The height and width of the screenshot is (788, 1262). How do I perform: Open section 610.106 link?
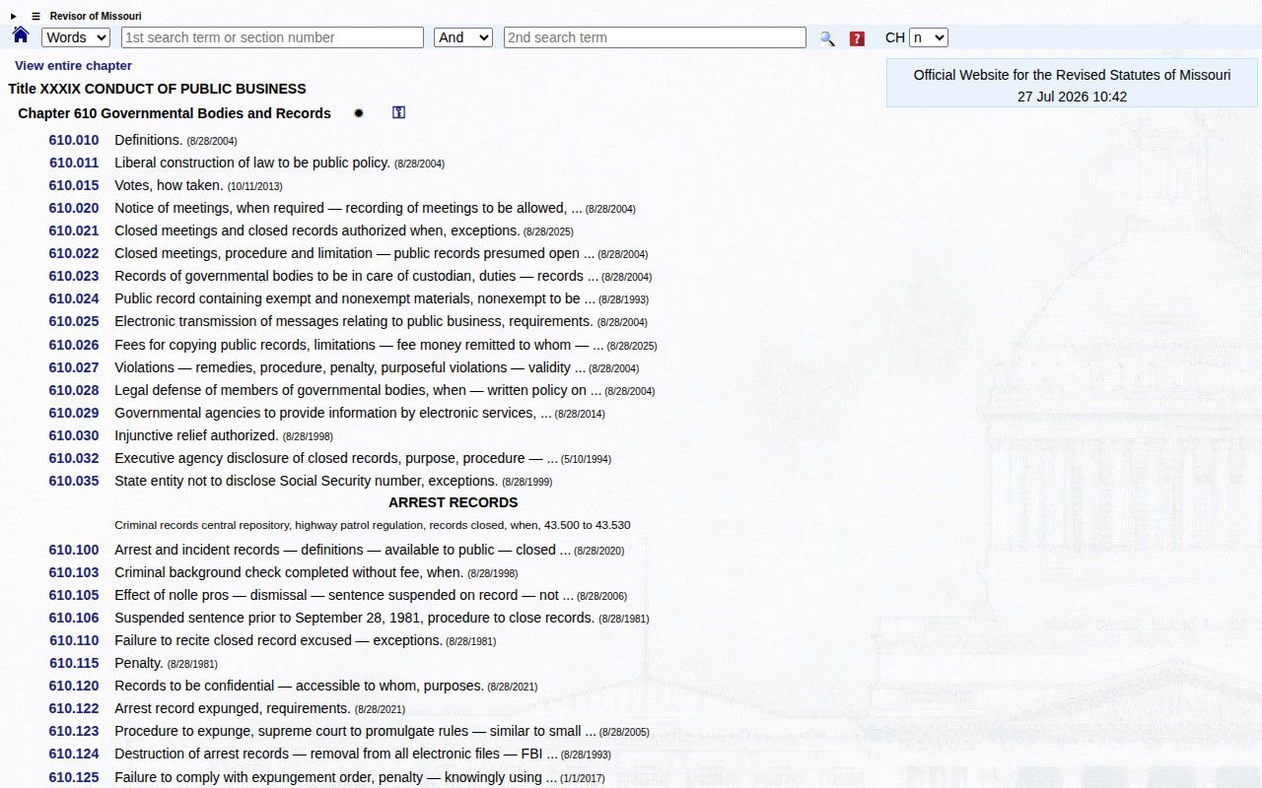click(x=74, y=618)
